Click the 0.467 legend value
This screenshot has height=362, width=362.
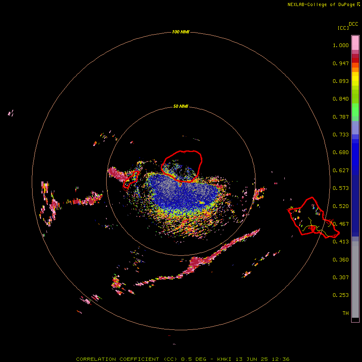point(341,224)
